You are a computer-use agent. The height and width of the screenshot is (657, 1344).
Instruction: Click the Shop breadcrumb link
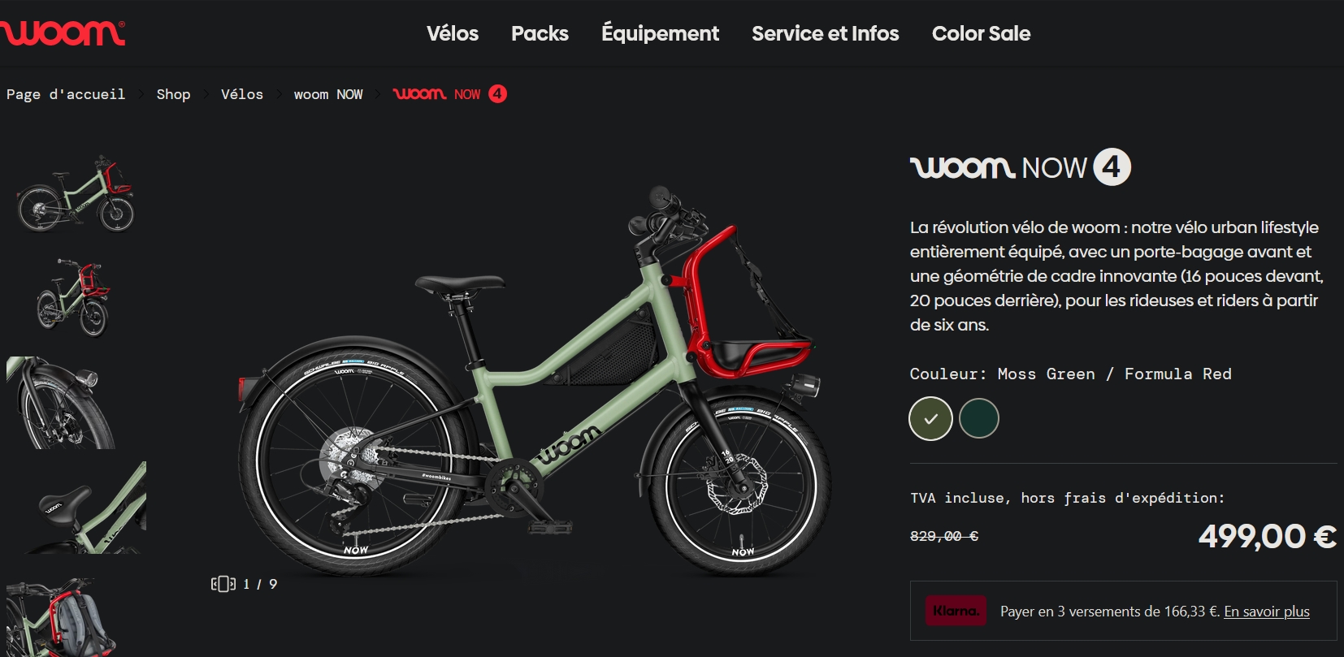173,94
